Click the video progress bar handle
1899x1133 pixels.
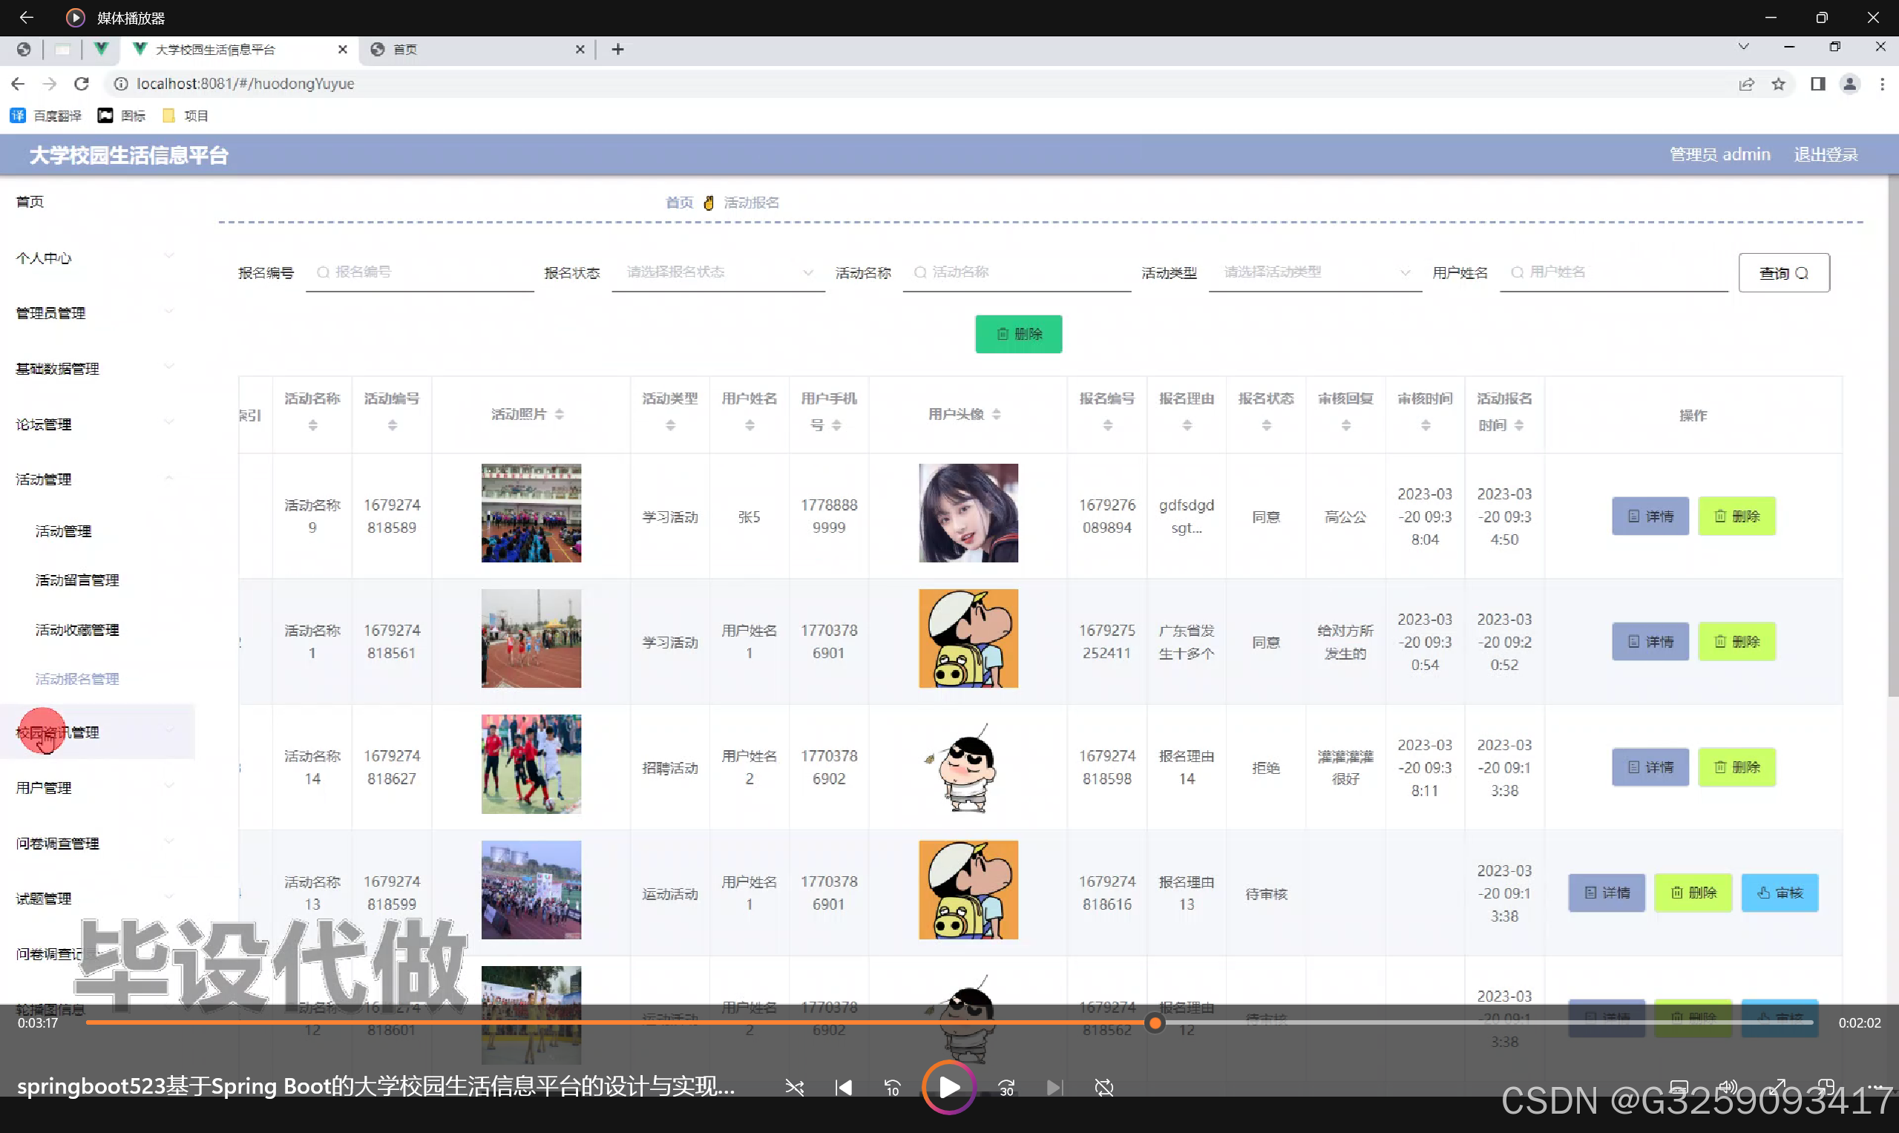click(1155, 1023)
